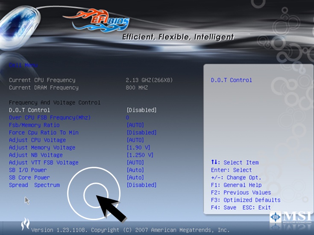Viewport: 314px width, 235px height.
Task: Click the F3: Optimized Defaults hint
Action: [x=246, y=200]
